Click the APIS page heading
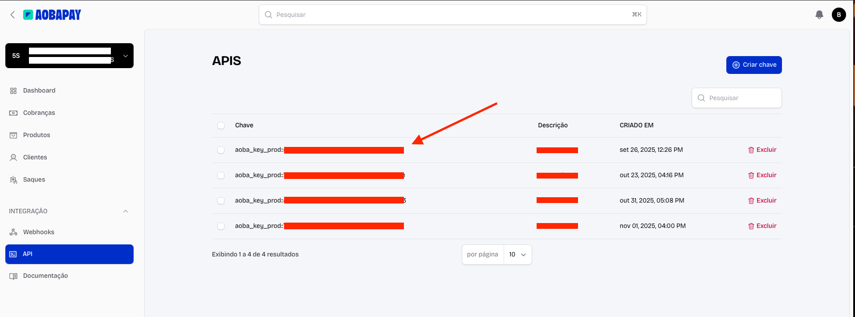Viewport: 855px width, 317px height. [x=226, y=61]
